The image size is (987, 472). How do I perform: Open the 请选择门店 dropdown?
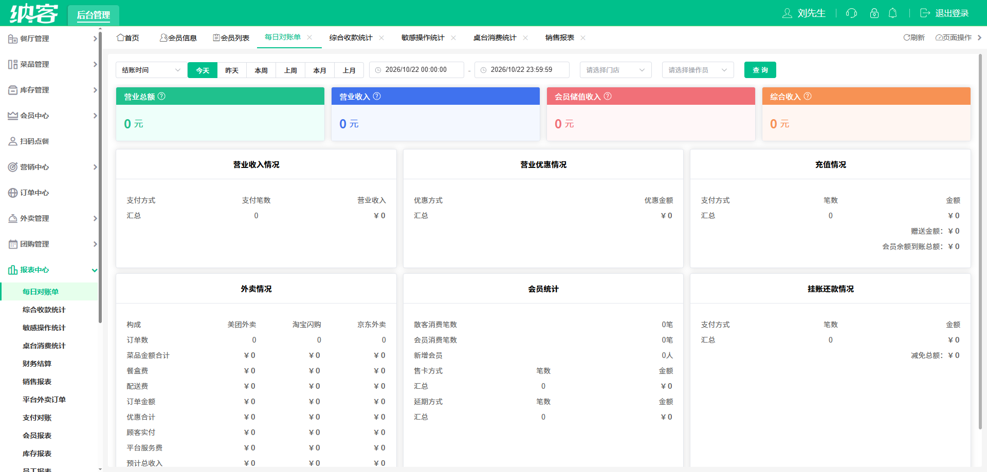click(x=616, y=70)
